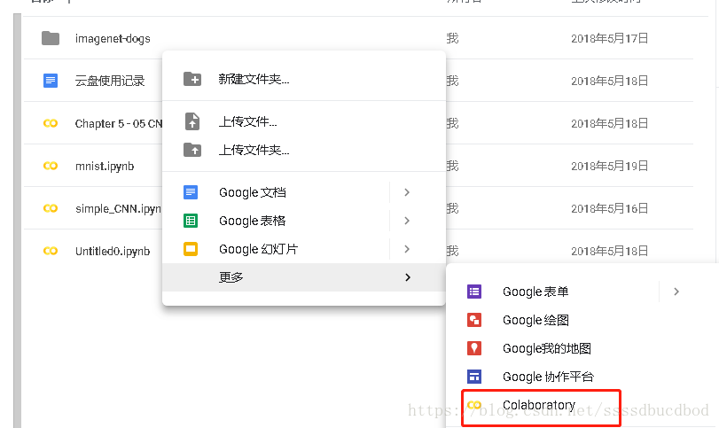Viewport: 719px width, 428px height.
Task: Select the imagenet-dogs folder name
Action: coord(113,38)
